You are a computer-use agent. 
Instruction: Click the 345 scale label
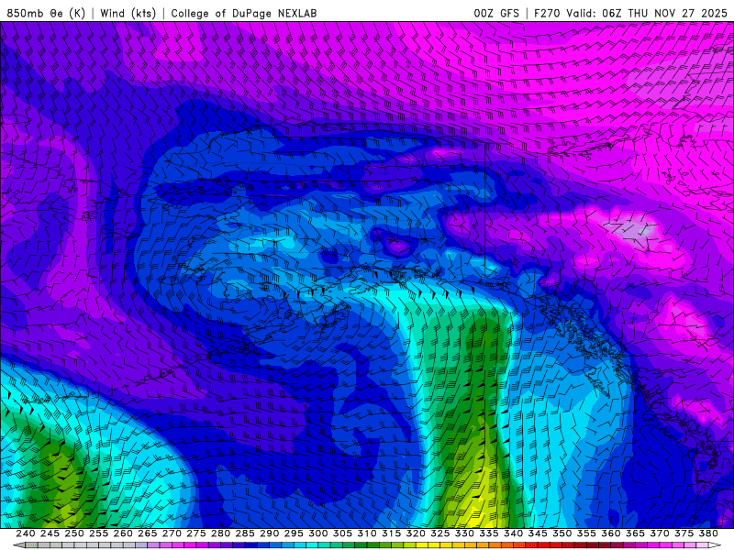(538, 533)
